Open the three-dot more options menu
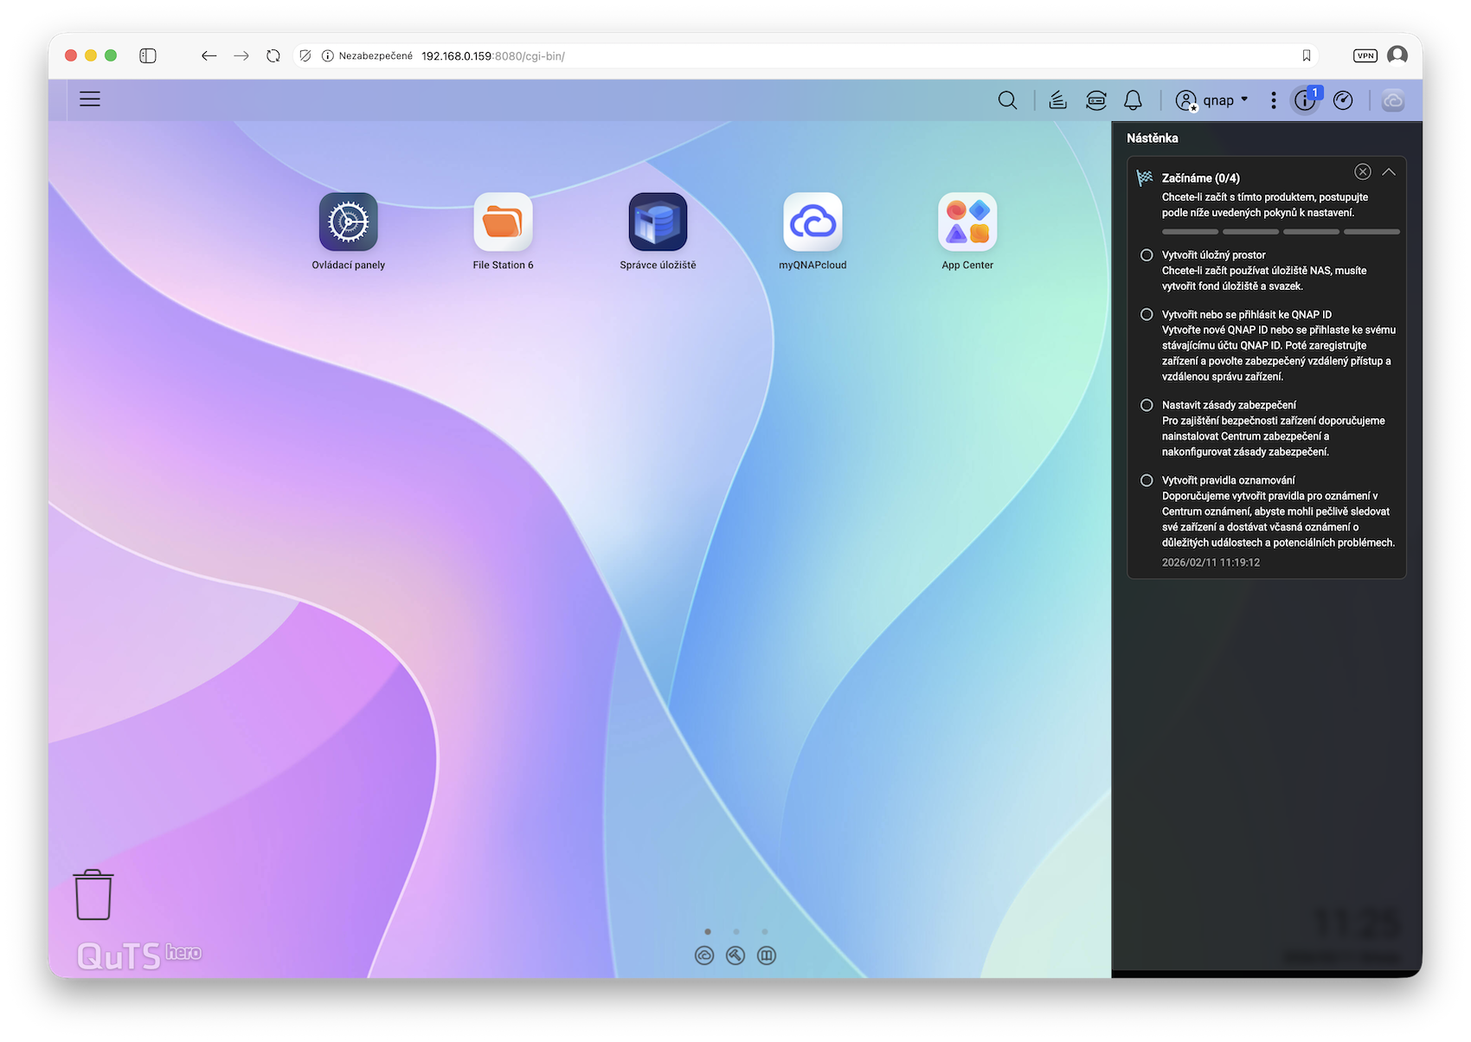 (x=1273, y=100)
